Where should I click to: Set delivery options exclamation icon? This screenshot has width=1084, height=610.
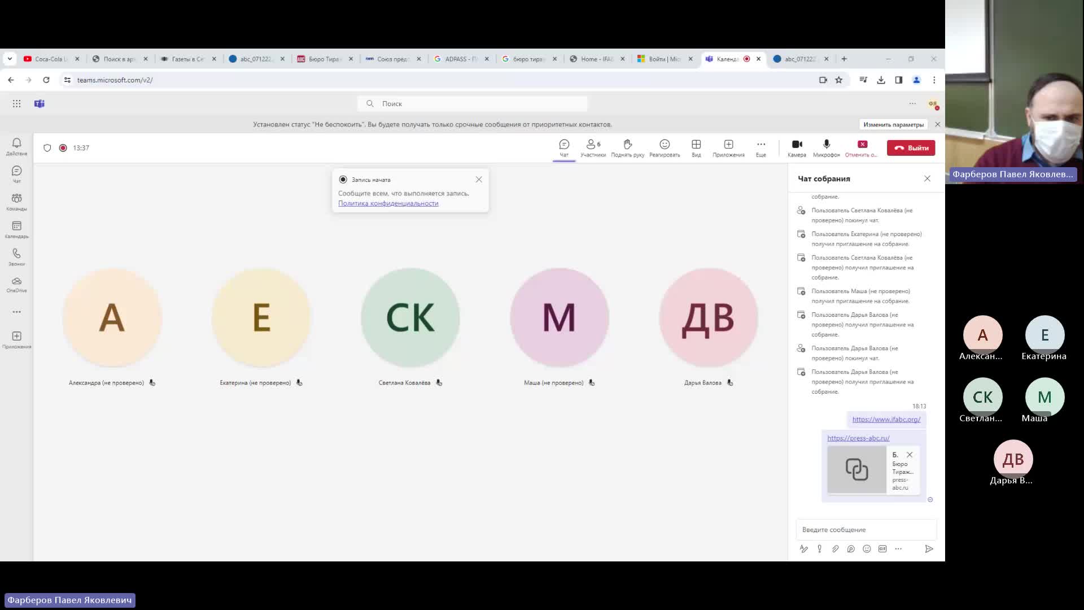(819, 549)
